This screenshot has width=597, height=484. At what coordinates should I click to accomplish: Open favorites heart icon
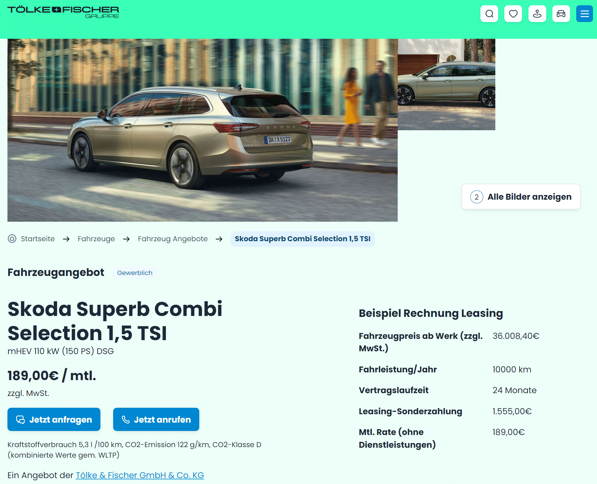[513, 14]
